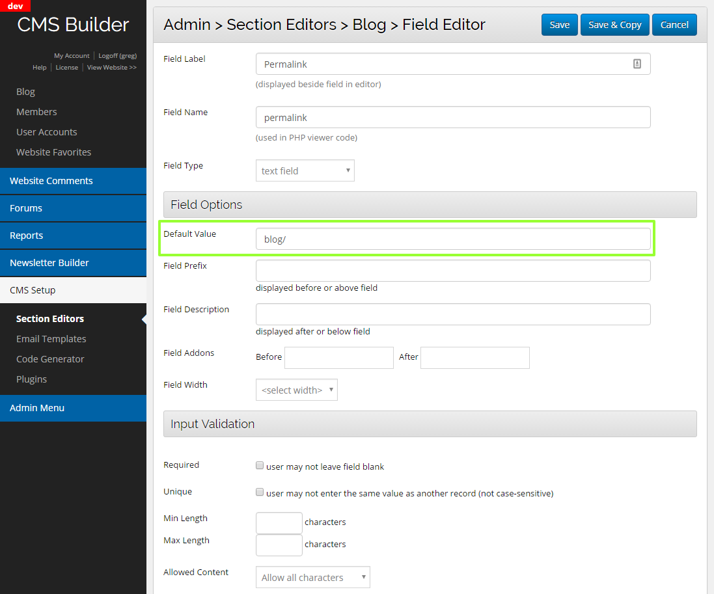
Task: Open the Logoff (greg) link
Action: pyautogui.click(x=117, y=56)
